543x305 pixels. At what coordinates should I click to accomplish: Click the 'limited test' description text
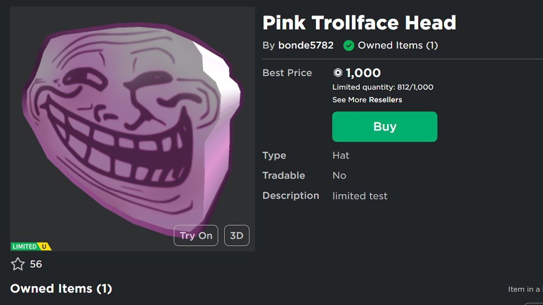[360, 196]
